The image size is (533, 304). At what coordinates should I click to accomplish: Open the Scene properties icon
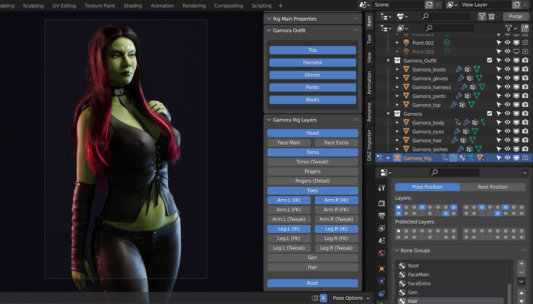click(x=382, y=241)
